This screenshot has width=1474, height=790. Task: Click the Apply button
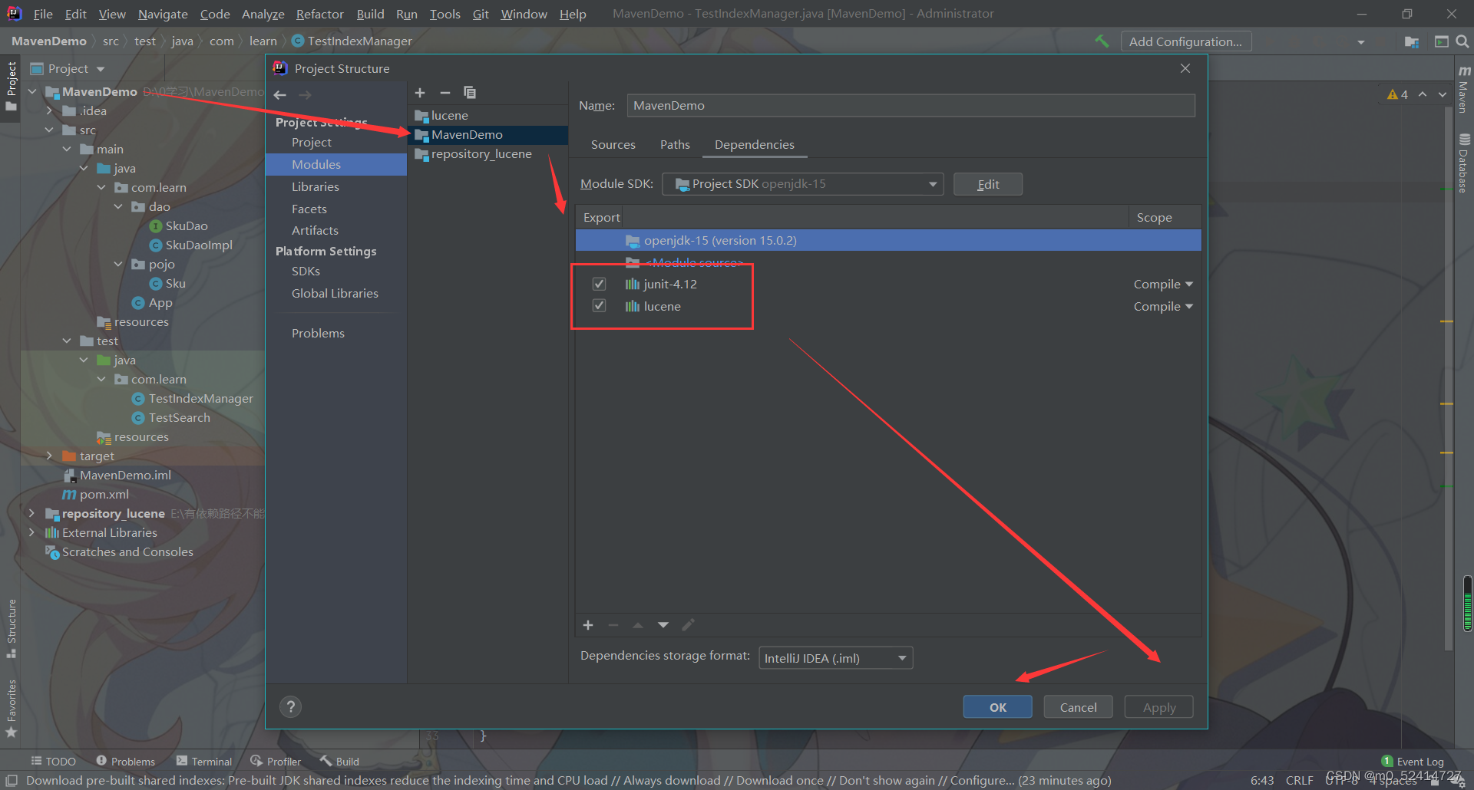tap(1158, 706)
